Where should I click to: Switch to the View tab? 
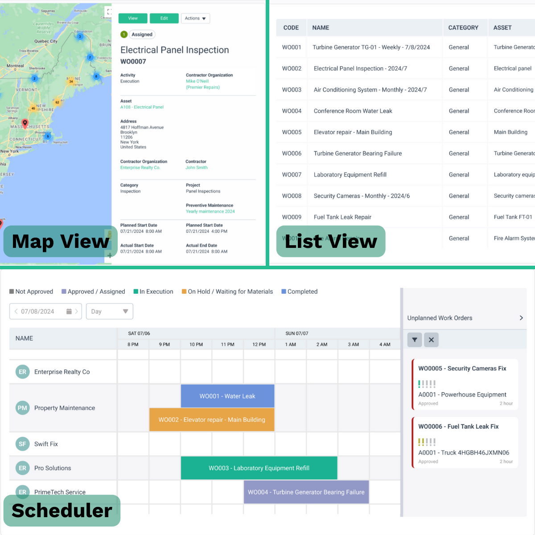point(132,18)
